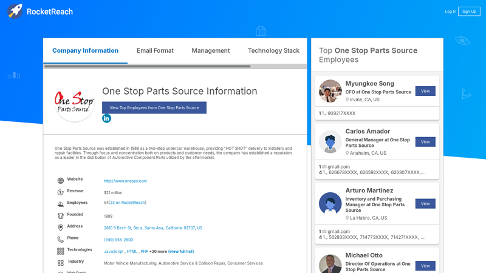486x273 pixels.
Task: Click the RocketReach rocket logo icon
Action: point(15,12)
